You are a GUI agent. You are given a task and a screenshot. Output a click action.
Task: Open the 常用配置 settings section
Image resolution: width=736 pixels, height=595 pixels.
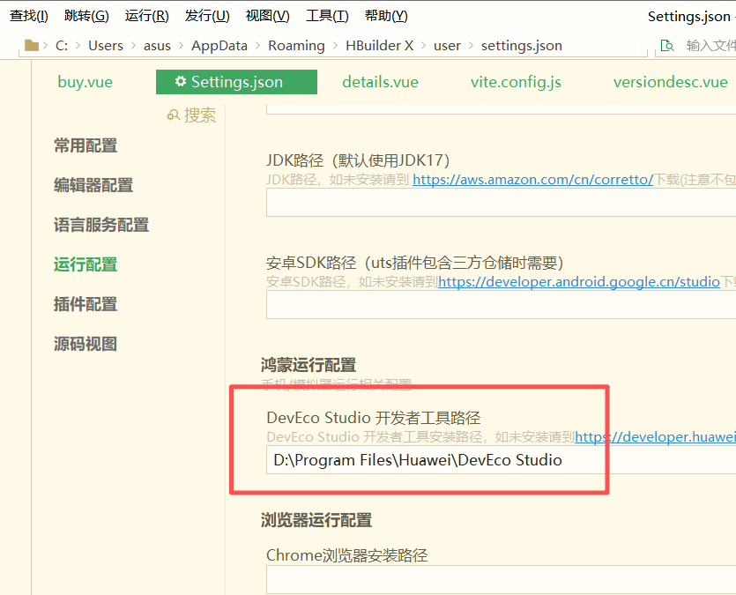coord(85,145)
